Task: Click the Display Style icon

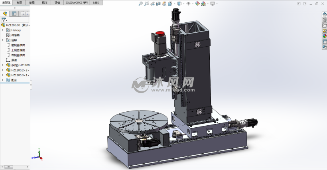Action: click(179, 4)
